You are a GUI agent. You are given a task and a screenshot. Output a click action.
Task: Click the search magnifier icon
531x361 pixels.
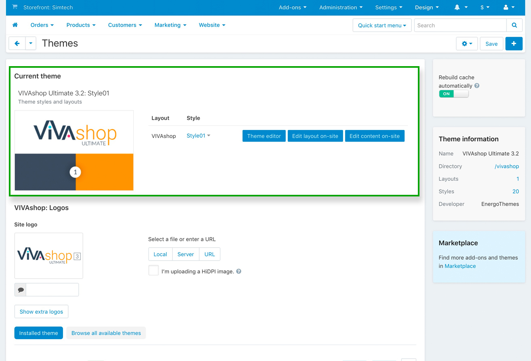pos(514,25)
